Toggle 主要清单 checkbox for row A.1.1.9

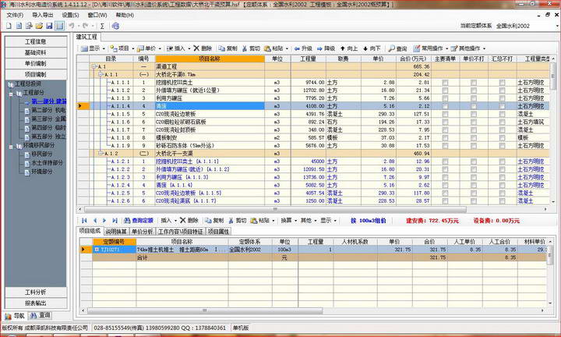[x=445, y=146]
